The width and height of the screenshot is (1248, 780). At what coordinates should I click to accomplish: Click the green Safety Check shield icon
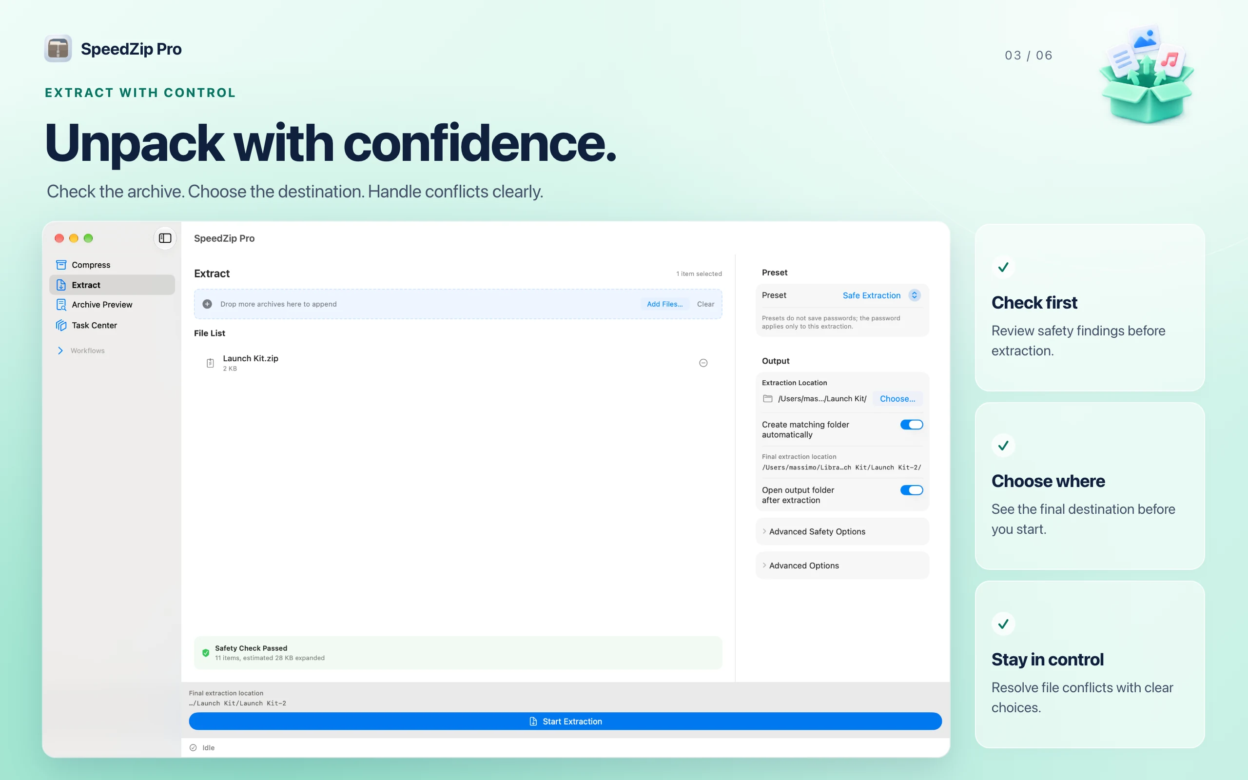point(206,653)
